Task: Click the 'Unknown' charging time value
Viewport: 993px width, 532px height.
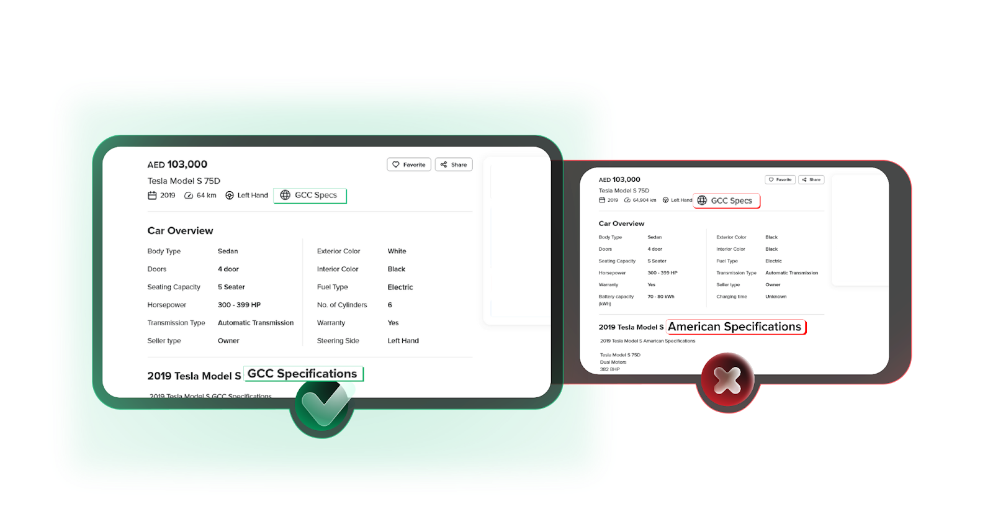Action: [x=776, y=297]
